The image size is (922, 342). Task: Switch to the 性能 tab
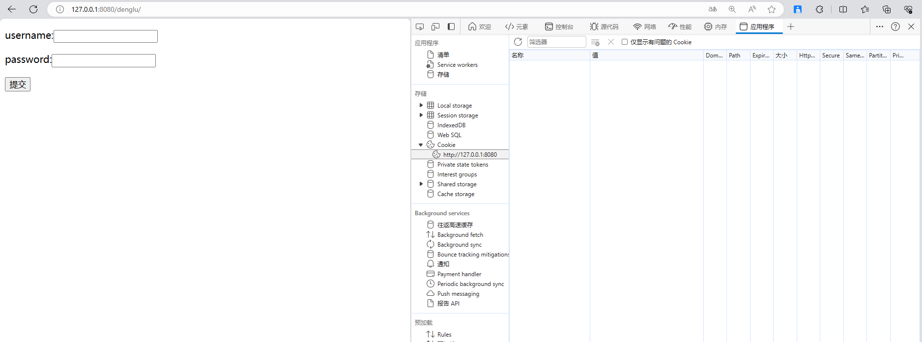680,27
